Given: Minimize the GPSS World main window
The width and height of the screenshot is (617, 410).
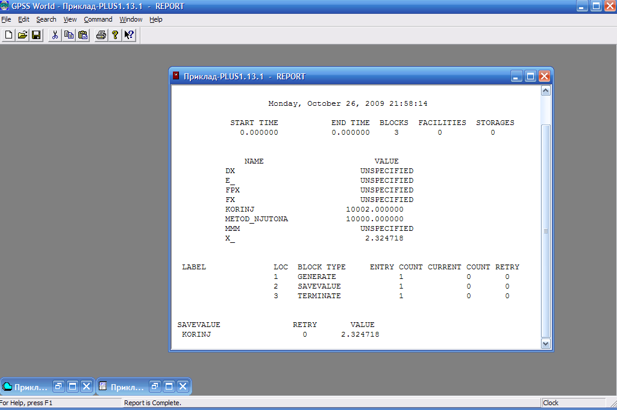Looking at the screenshot, I should pos(582,6).
